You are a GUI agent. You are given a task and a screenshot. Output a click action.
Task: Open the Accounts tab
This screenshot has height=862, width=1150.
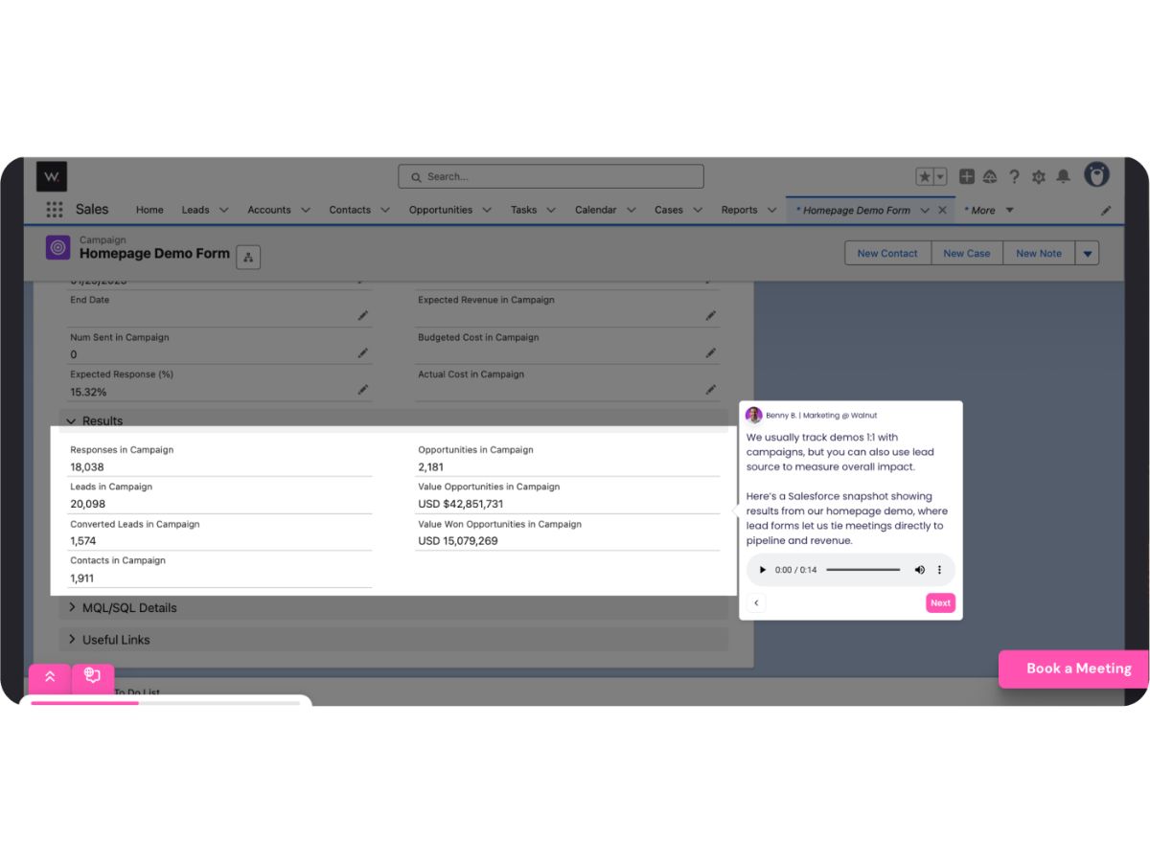tap(269, 210)
